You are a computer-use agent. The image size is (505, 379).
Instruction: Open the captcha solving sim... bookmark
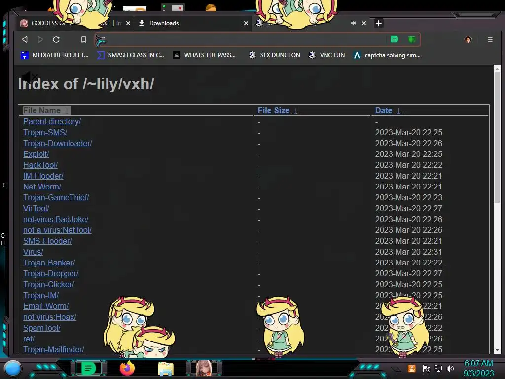click(x=387, y=55)
